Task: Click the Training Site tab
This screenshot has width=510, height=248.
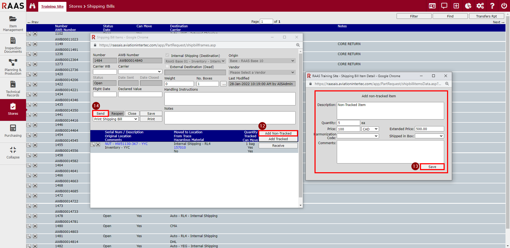Action: [x=52, y=6]
